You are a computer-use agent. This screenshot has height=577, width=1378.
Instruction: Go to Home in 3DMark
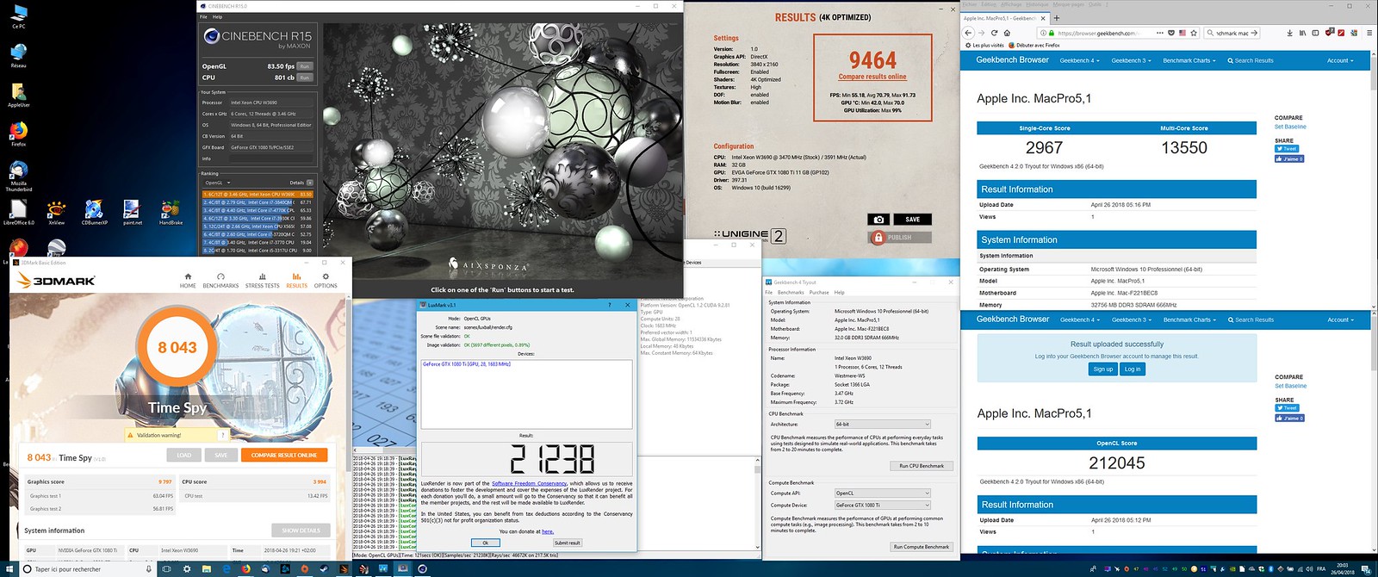188,281
